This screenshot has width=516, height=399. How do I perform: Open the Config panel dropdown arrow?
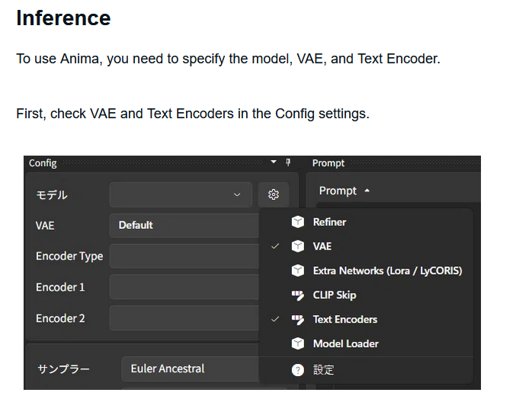click(x=274, y=162)
